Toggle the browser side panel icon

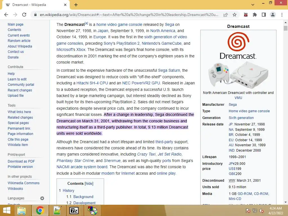point(264,15)
